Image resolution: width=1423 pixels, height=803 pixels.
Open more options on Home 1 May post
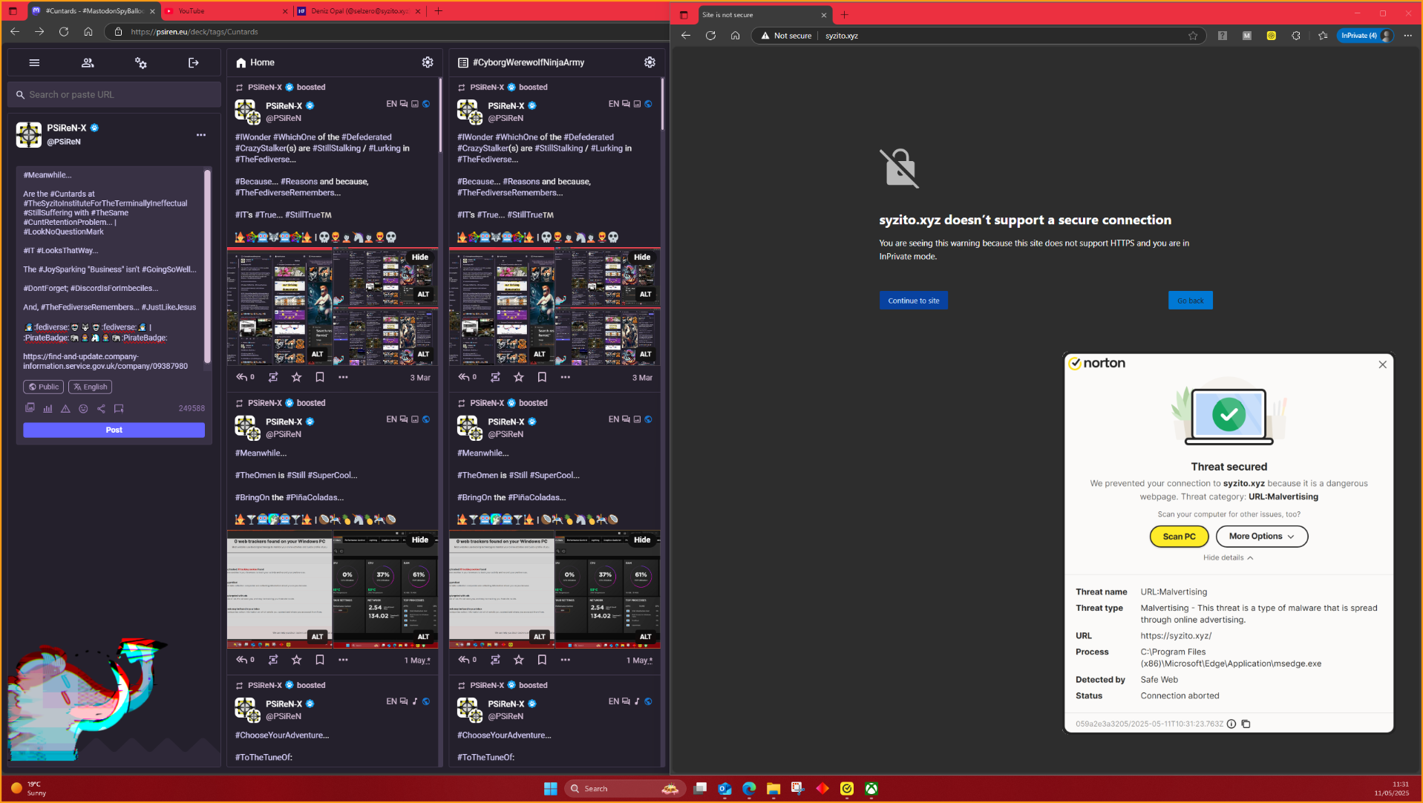[343, 660]
